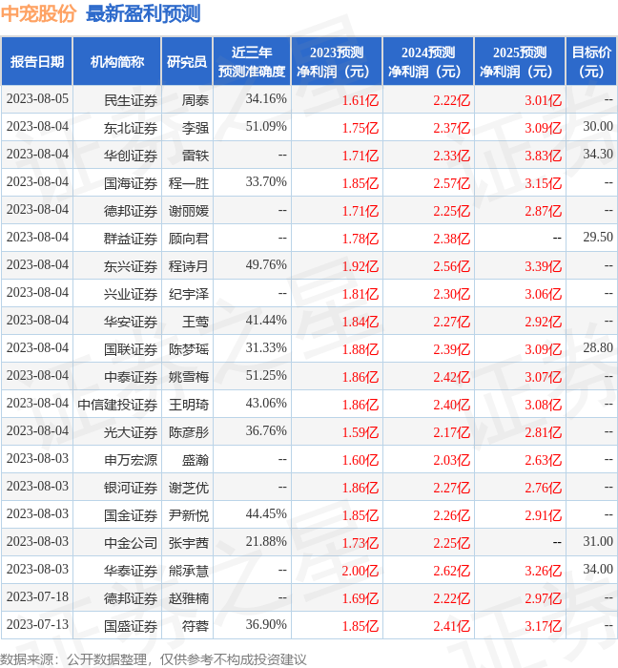Click the 2023-08-05 report date

(x=37, y=99)
